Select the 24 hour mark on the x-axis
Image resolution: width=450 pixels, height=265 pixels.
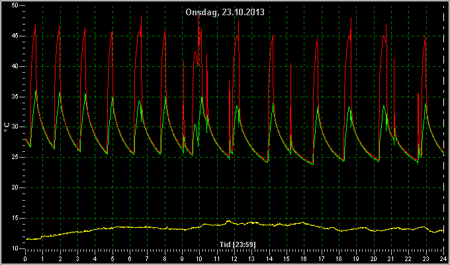[x=443, y=258]
